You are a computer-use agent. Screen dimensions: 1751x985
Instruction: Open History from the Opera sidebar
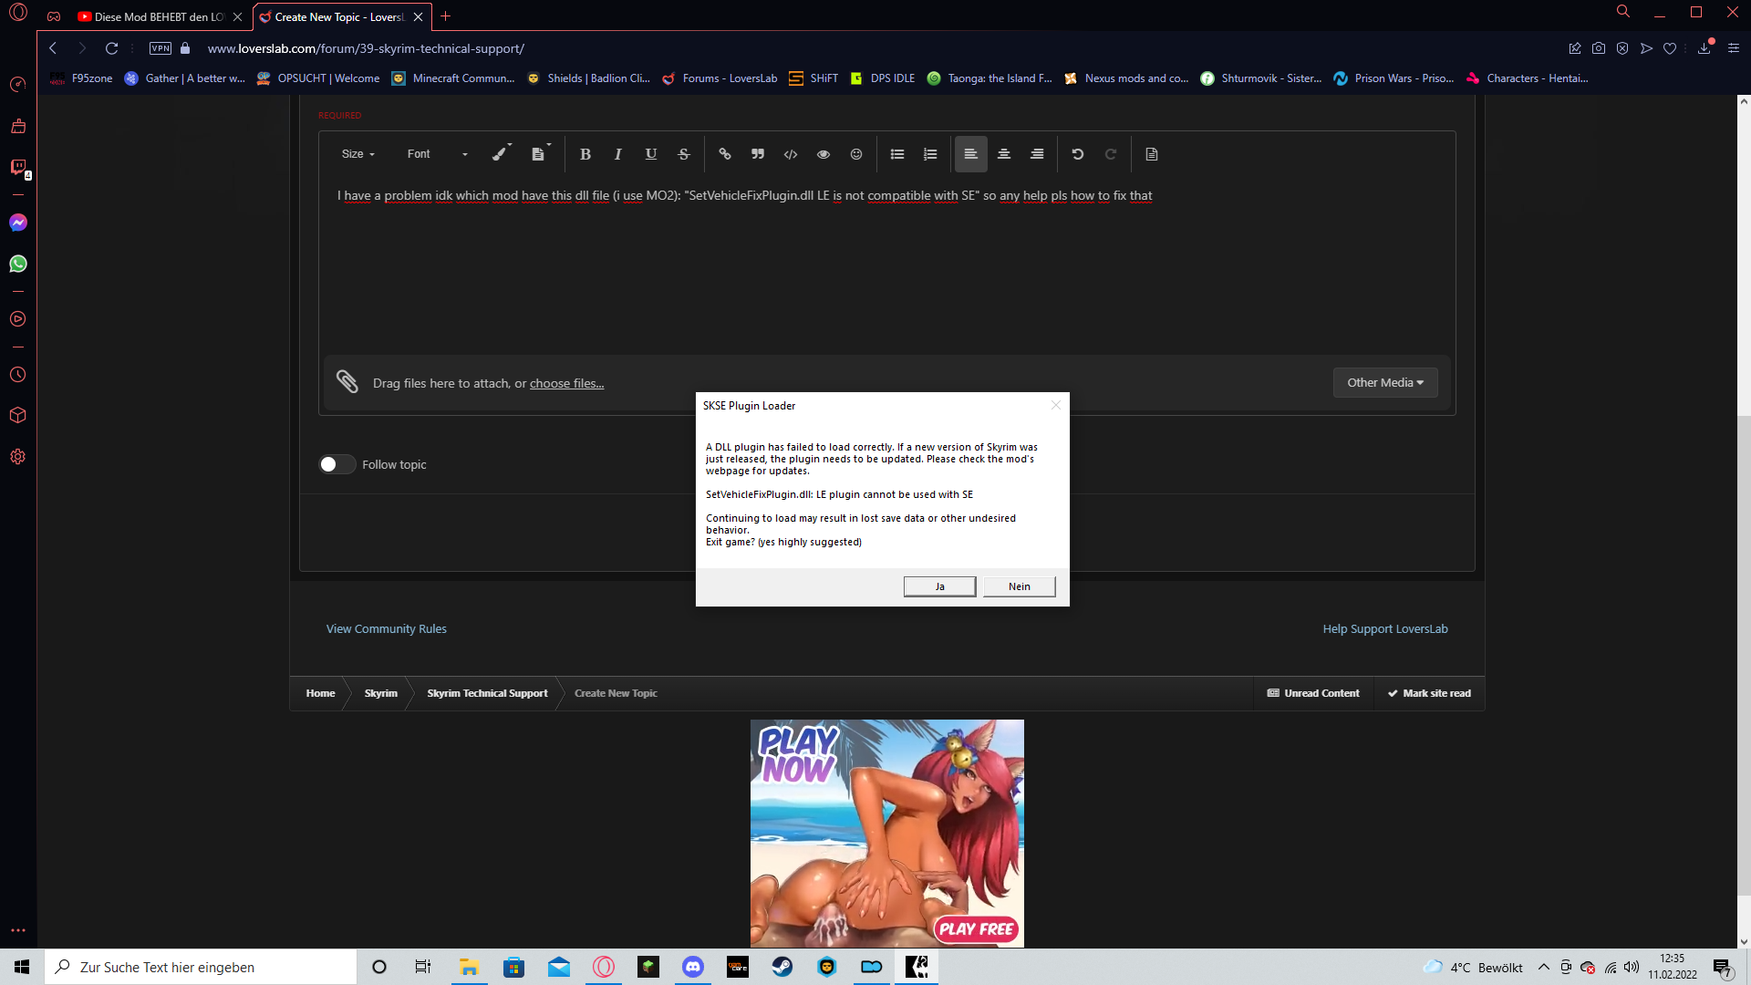pos(18,375)
